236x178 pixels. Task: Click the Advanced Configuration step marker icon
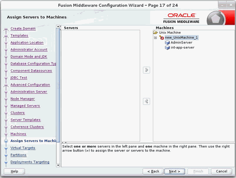pos(6,85)
